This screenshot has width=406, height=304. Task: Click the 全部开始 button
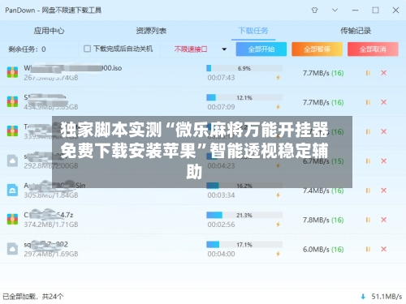[261, 49]
